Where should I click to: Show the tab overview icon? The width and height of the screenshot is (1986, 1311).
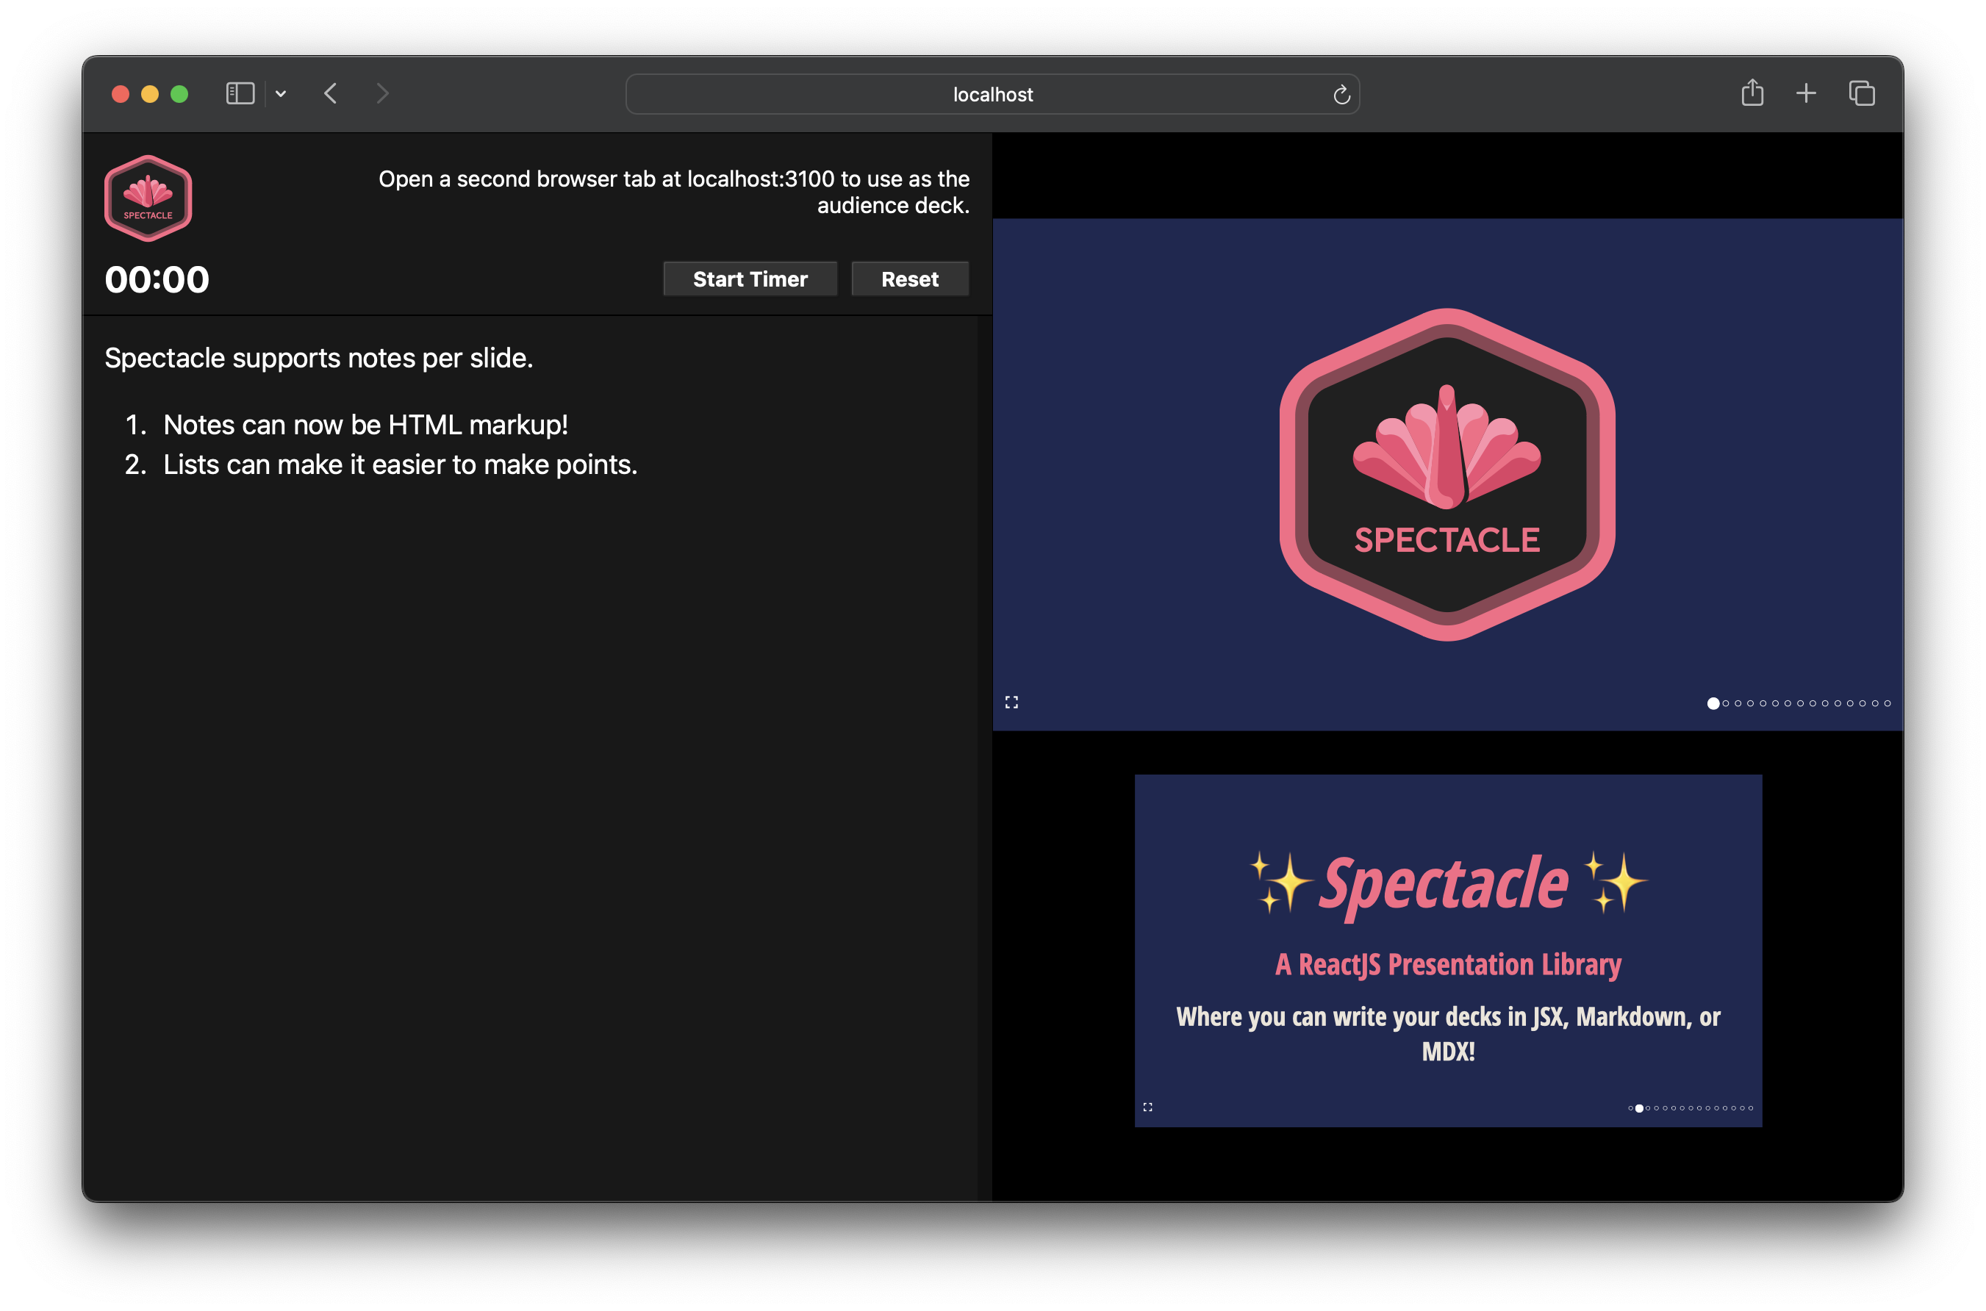pos(1861,93)
